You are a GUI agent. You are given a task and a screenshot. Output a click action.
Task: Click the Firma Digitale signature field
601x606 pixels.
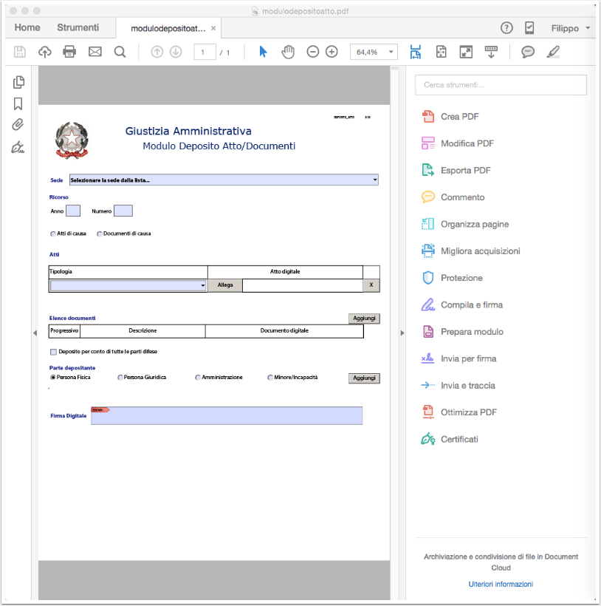pyautogui.click(x=227, y=416)
